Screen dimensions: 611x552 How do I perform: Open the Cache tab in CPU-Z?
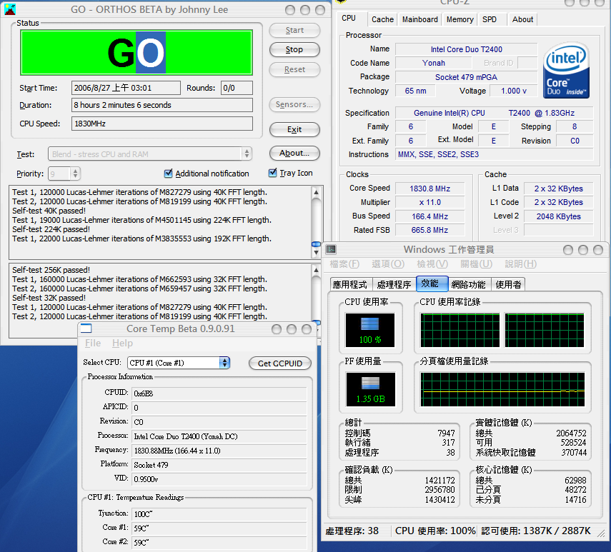[x=382, y=19]
